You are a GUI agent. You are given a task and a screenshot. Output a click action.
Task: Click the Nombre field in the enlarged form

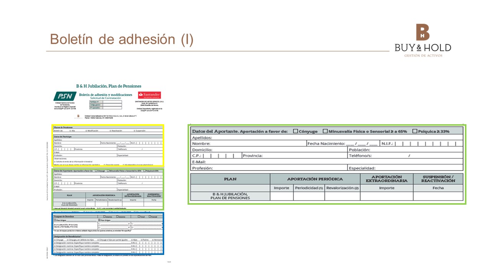248,144
